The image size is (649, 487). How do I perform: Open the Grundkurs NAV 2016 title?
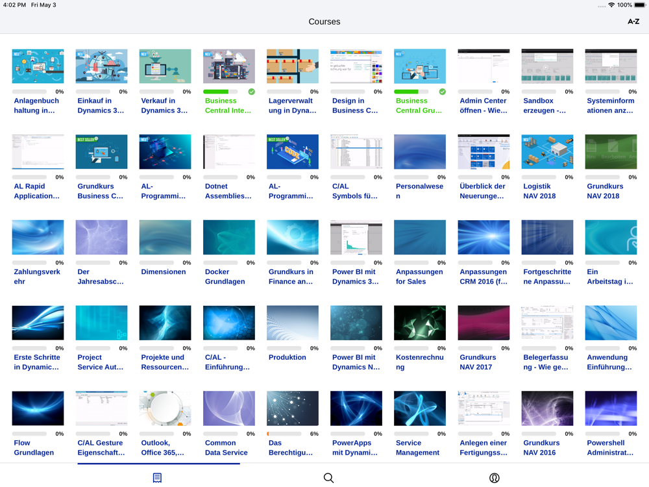click(x=541, y=447)
